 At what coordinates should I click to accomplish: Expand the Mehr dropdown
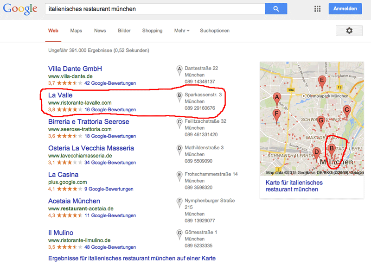coord(182,31)
